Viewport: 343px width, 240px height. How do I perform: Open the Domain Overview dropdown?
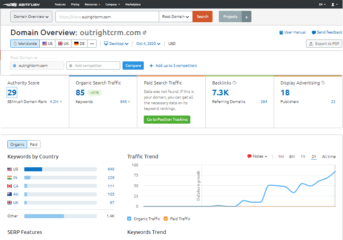point(31,17)
